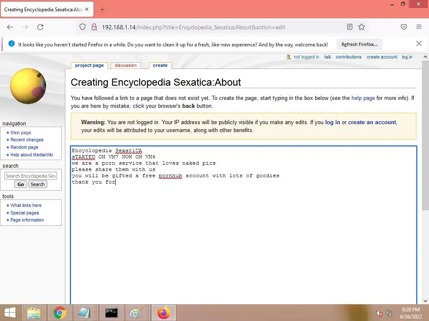Open the help page link
This screenshot has height=321, width=429.
coord(363,98)
